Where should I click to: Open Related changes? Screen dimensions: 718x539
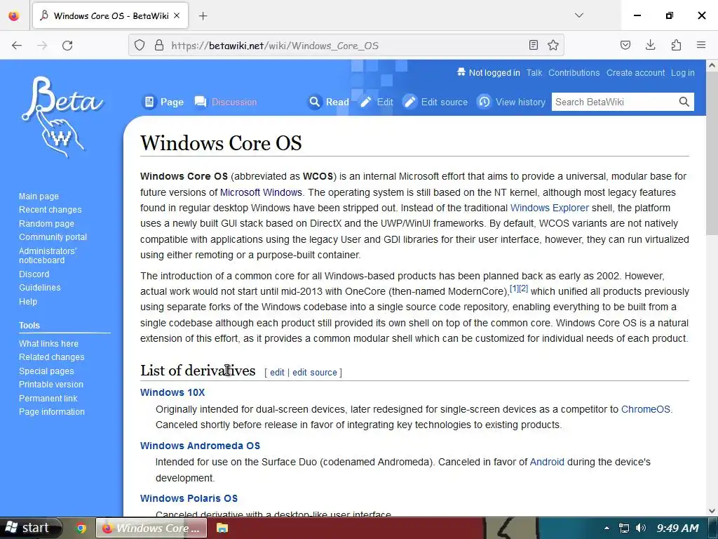51,357
